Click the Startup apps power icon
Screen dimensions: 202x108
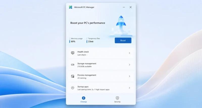[x=73, y=88]
